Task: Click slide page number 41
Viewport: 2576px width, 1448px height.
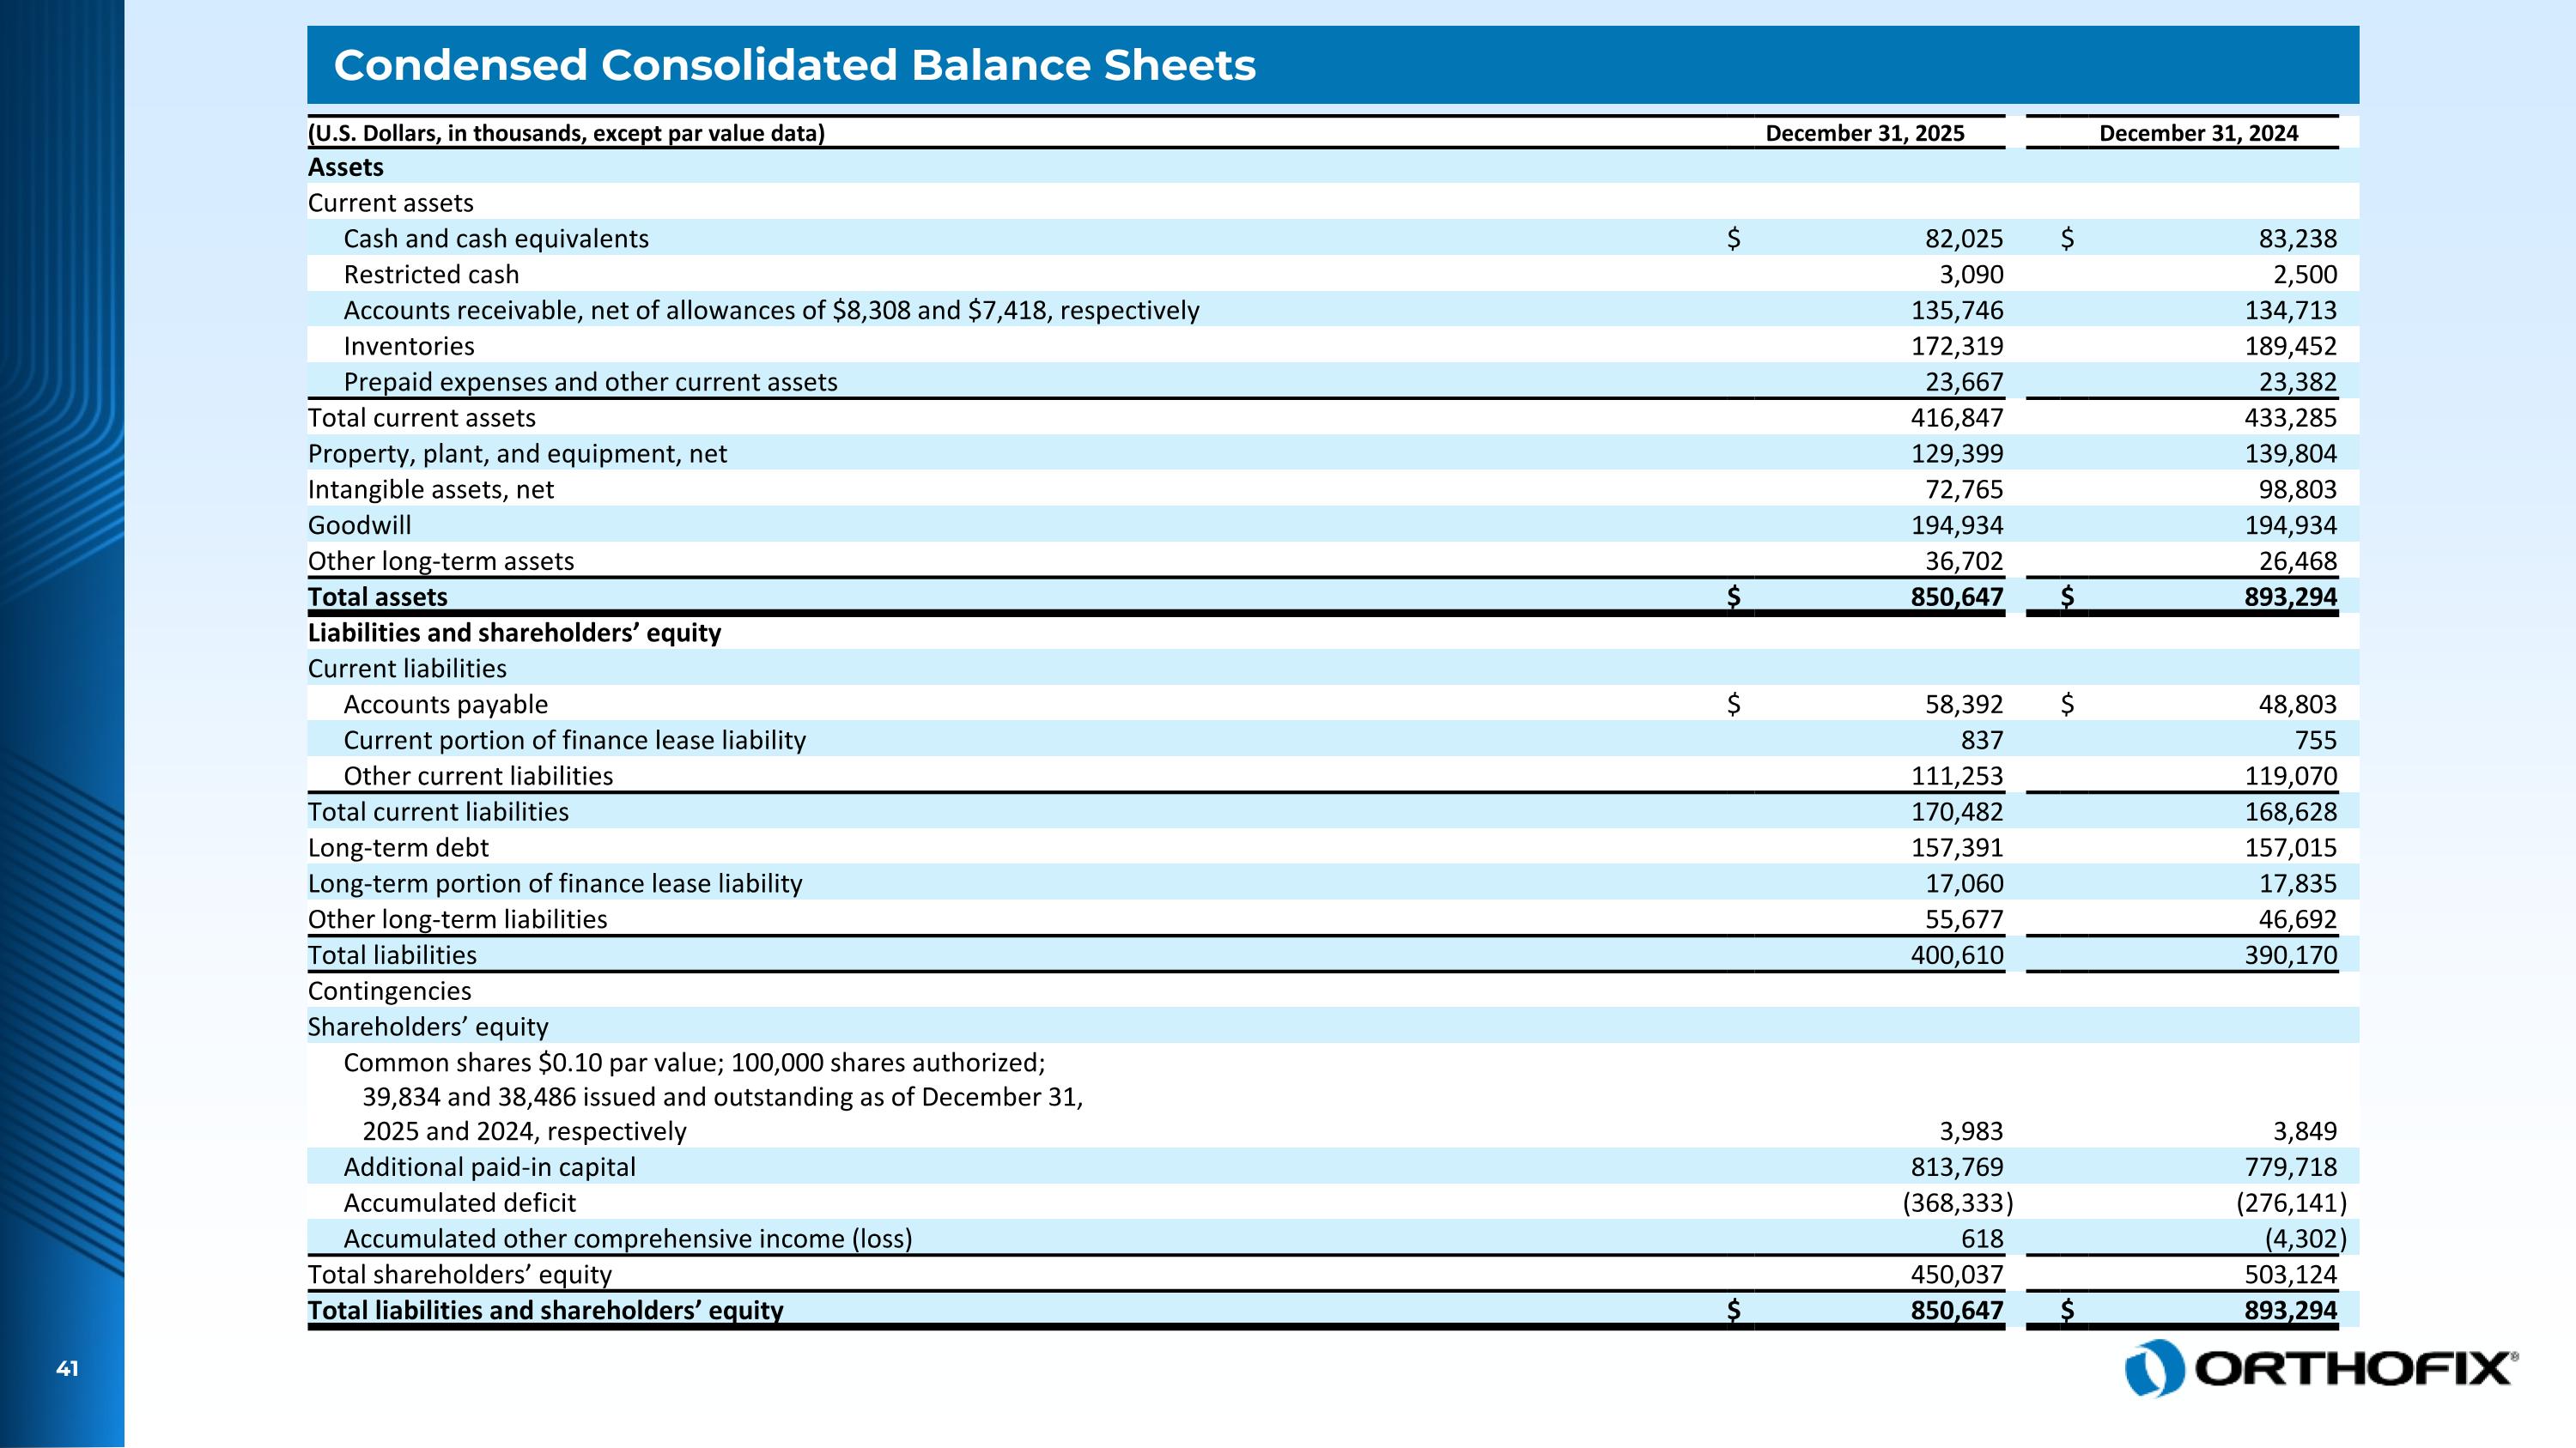Action: pos(67,1369)
